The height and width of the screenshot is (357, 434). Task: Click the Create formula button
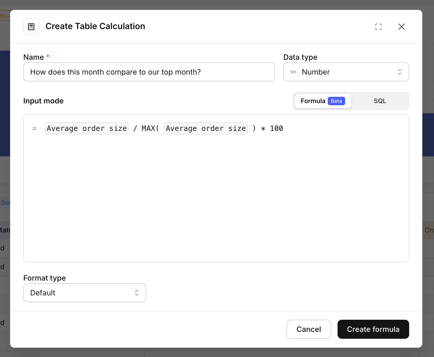click(373, 329)
